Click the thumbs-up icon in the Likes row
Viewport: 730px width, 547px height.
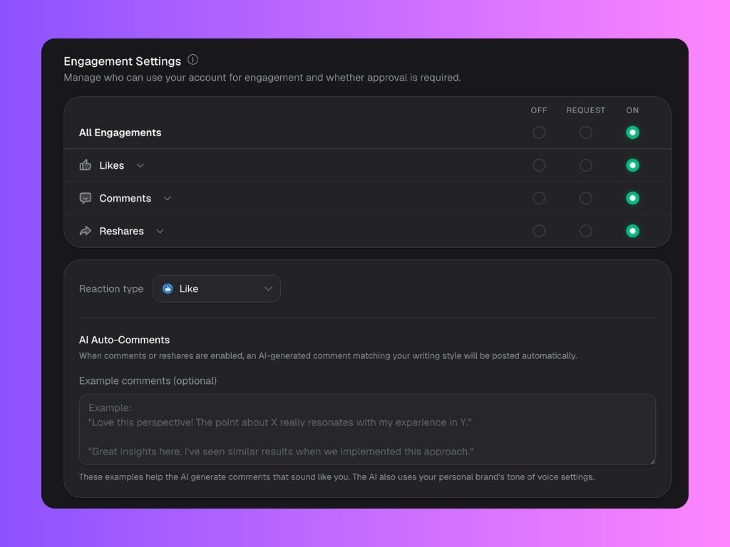[86, 165]
